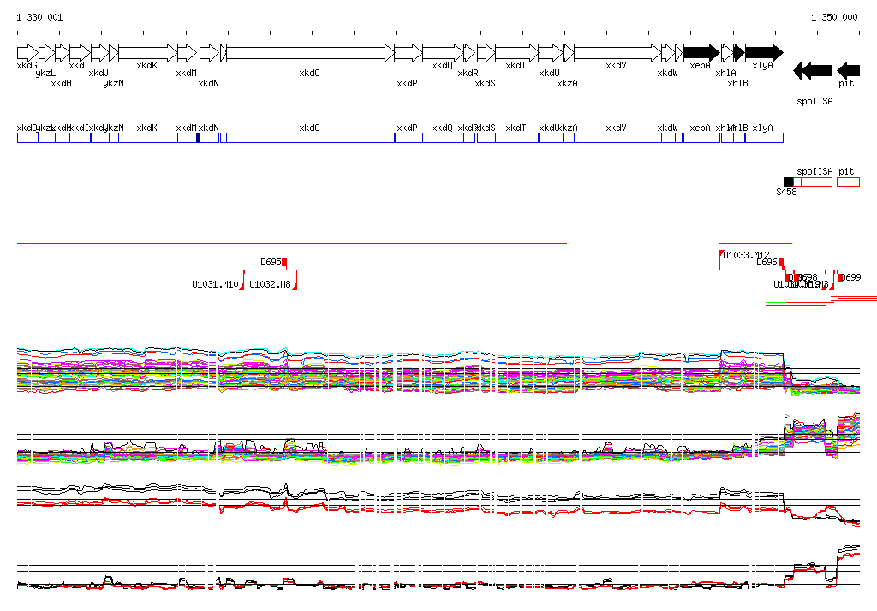Select the U1032.M8 upshift marker
The width and height of the screenshot is (877, 611).
pos(295,285)
